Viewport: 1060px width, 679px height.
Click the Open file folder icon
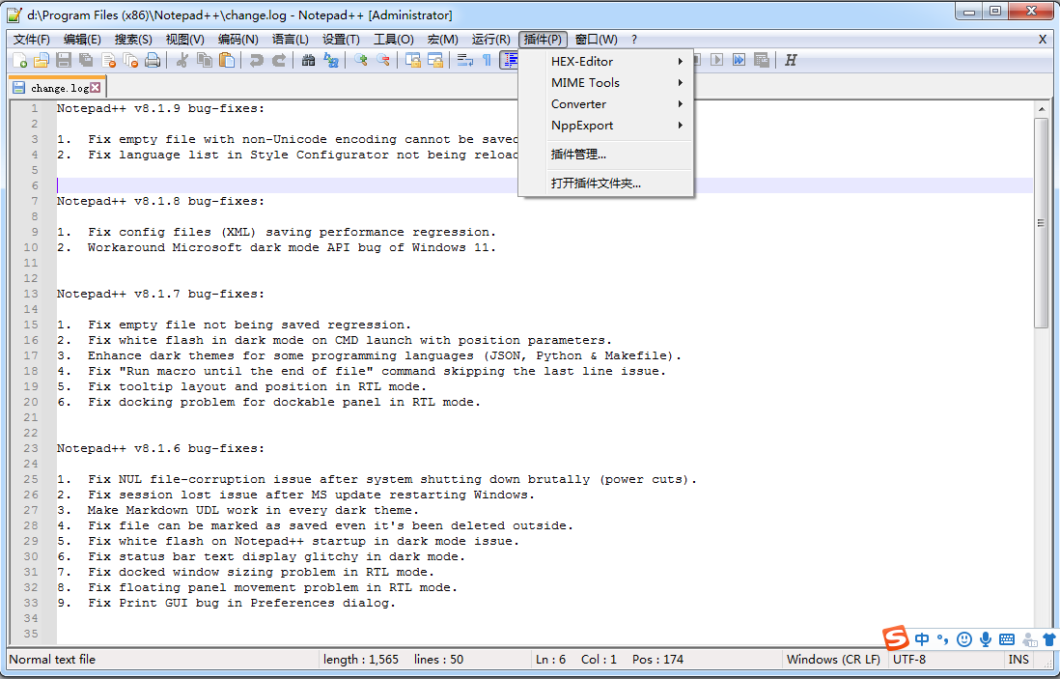click(42, 61)
